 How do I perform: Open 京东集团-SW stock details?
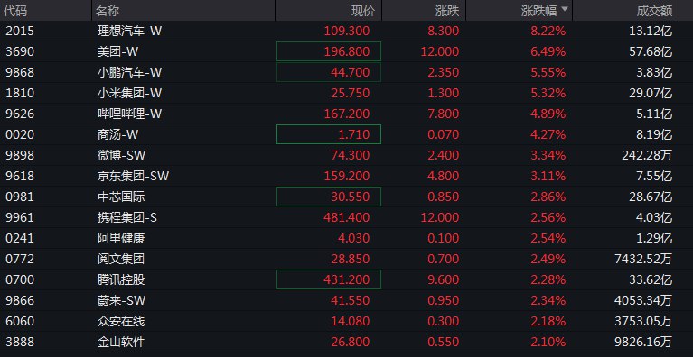(x=347, y=176)
